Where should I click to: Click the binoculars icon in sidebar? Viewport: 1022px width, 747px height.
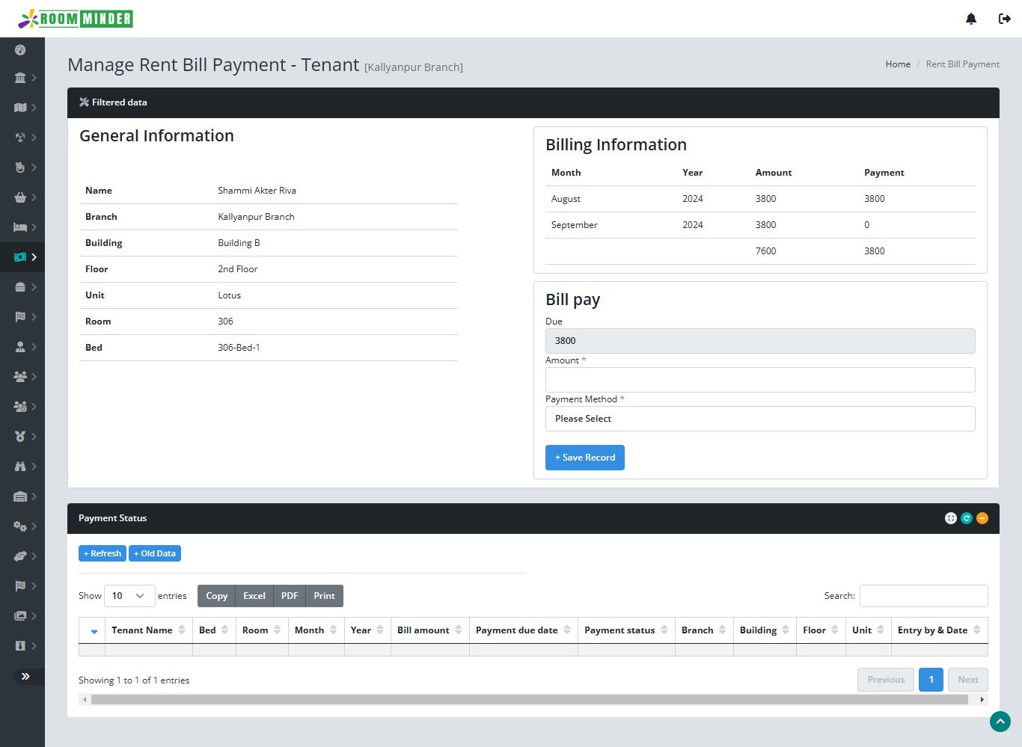(20, 467)
